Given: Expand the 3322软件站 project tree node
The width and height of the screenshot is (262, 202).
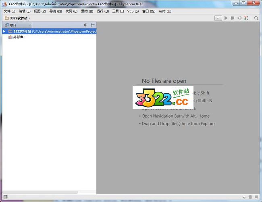Looking at the screenshot, I should pos(4,31).
